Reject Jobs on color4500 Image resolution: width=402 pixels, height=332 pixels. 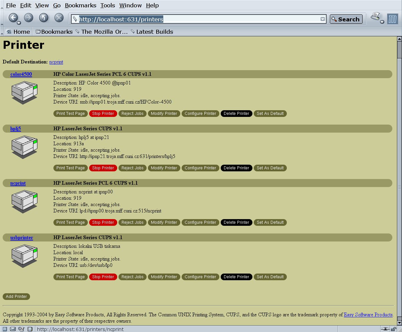[133, 114]
